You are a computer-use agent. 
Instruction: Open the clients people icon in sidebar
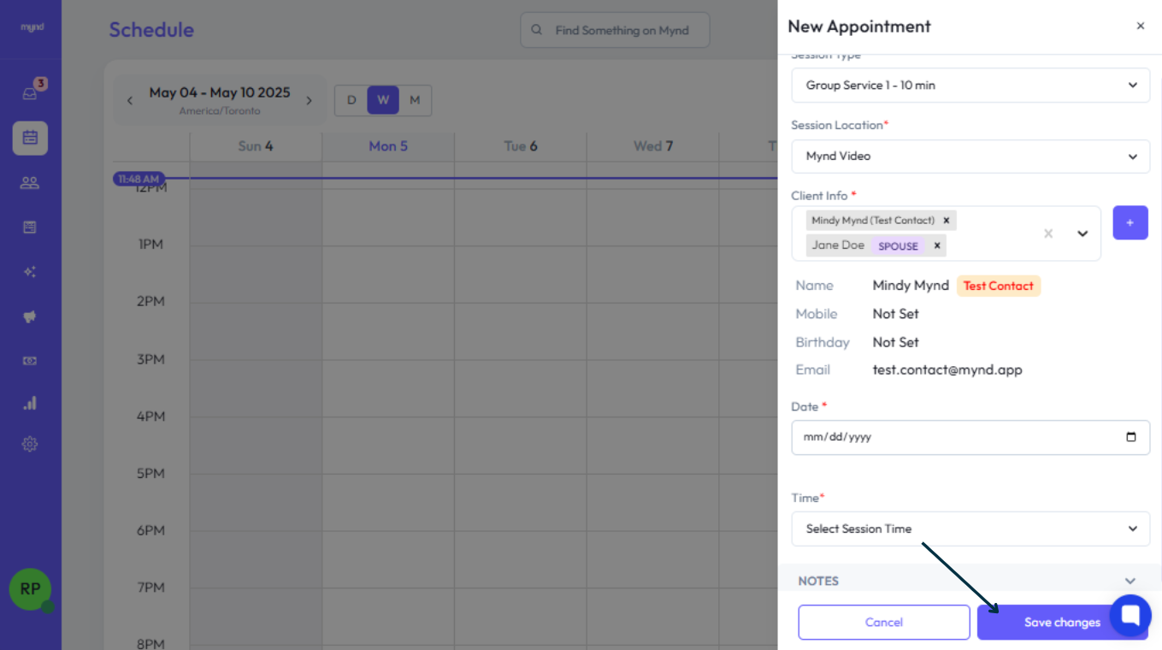pyautogui.click(x=30, y=182)
